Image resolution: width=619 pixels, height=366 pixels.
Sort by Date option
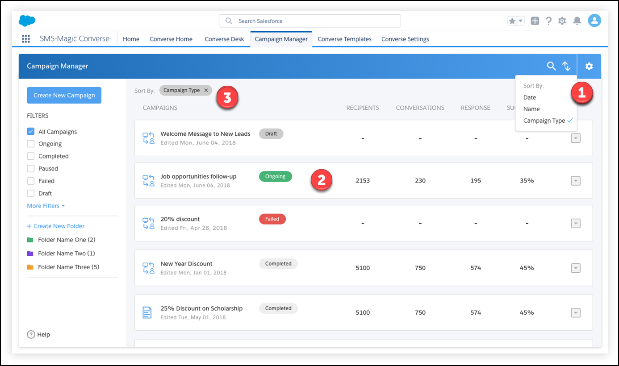click(530, 97)
